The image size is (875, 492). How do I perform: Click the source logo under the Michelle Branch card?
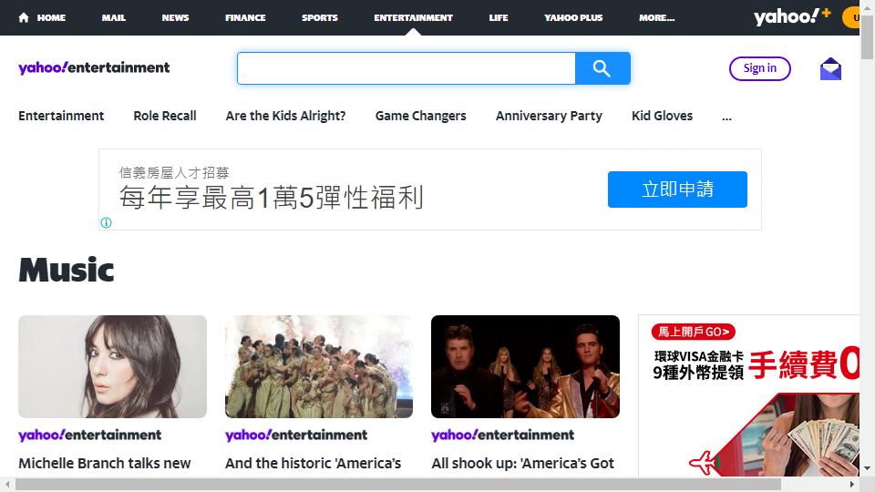click(x=90, y=436)
